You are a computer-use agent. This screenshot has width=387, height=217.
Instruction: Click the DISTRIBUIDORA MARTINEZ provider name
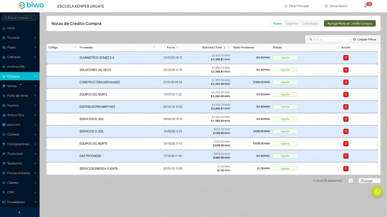click(97, 107)
